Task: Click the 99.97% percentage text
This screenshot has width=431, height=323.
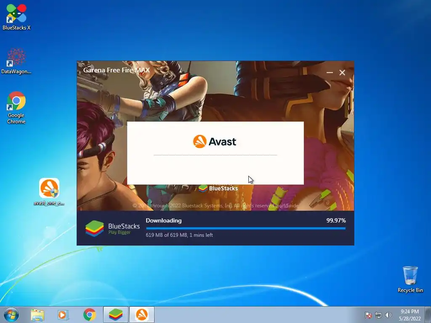Action: 336,220
